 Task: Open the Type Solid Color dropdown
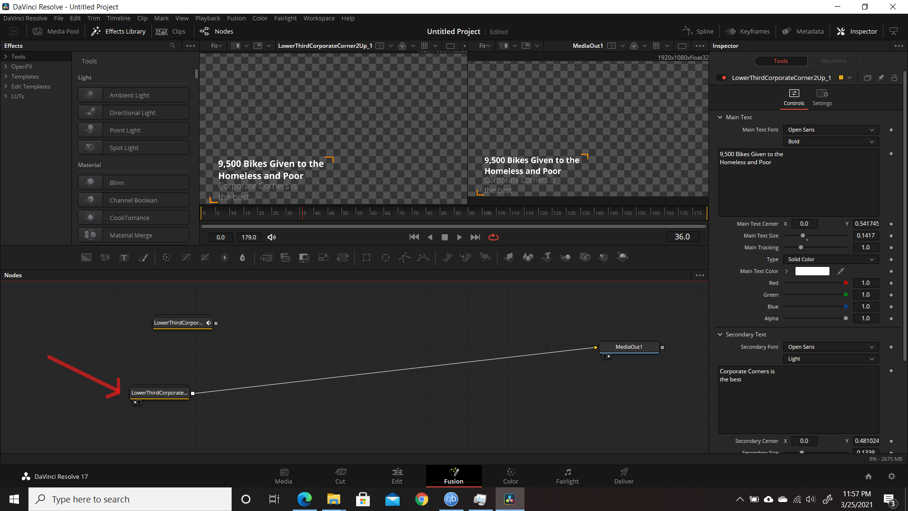click(830, 259)
